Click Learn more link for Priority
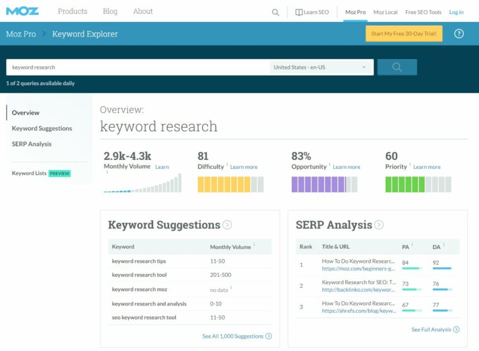This screenshot has width=479, height=351. point(427,167)
